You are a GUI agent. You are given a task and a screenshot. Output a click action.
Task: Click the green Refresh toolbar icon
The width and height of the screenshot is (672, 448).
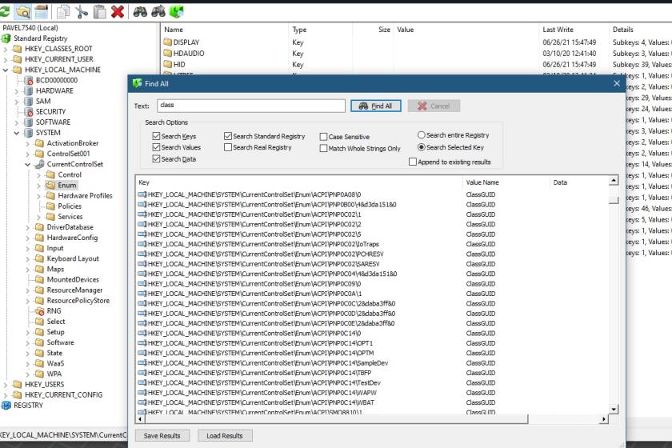4,11
